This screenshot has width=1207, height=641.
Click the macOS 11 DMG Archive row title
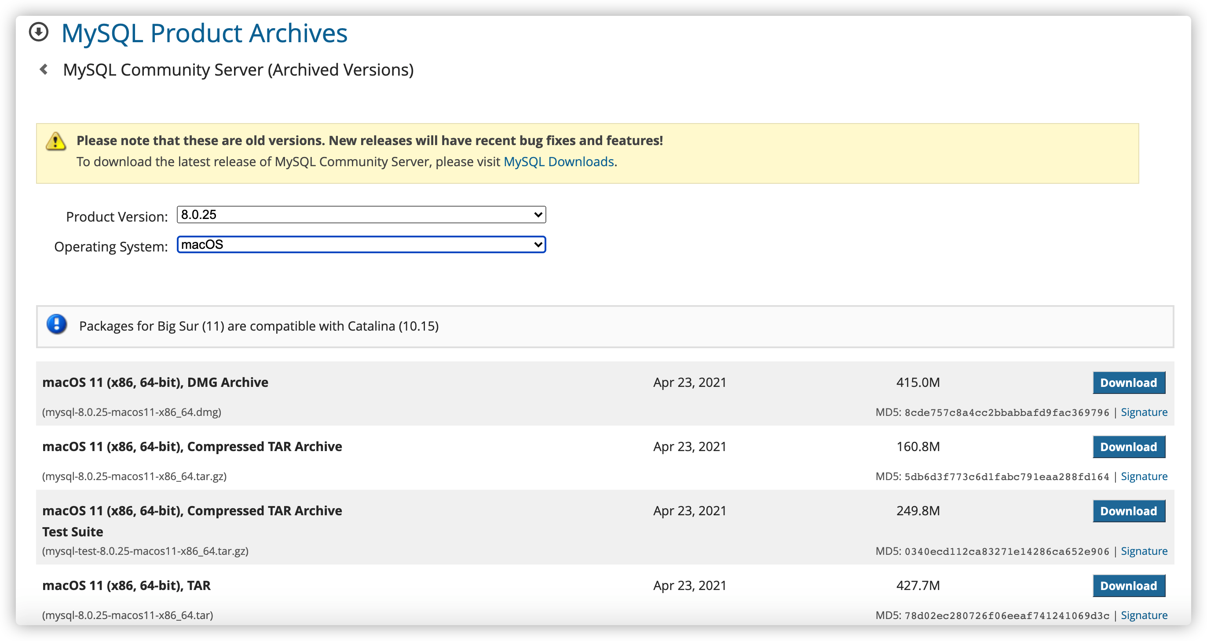click(x=155, y=383)
